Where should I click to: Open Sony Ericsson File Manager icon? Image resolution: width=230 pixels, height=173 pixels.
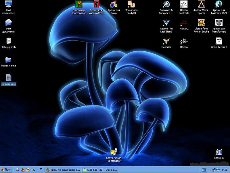click(114, 152)
